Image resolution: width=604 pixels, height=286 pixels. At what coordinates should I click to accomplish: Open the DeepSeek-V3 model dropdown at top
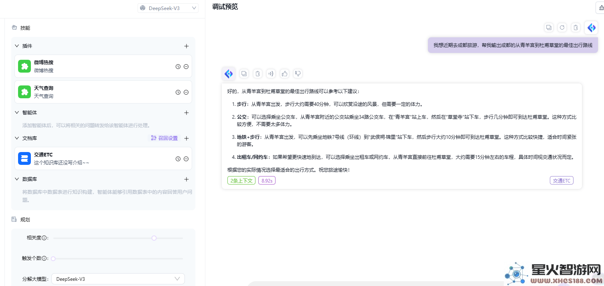tap(168, 8)
